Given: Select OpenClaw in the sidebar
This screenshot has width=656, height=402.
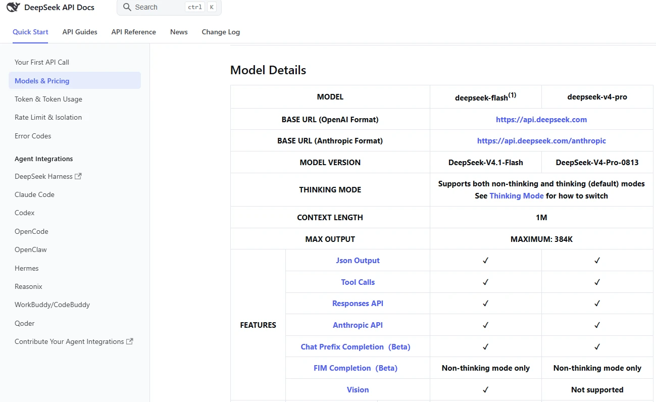Looking at the screenshot, I should (x=31, y=249).
